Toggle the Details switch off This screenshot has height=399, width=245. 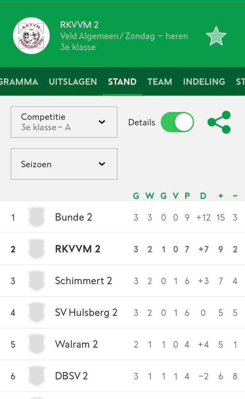(x=177, y=122)
